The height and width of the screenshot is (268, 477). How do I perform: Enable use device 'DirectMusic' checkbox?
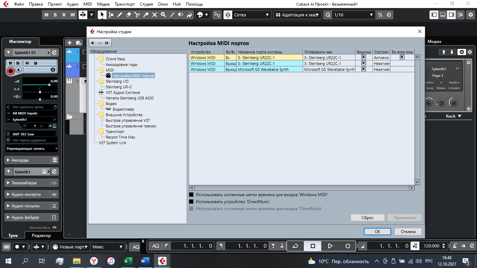click(x=191, y=202)
